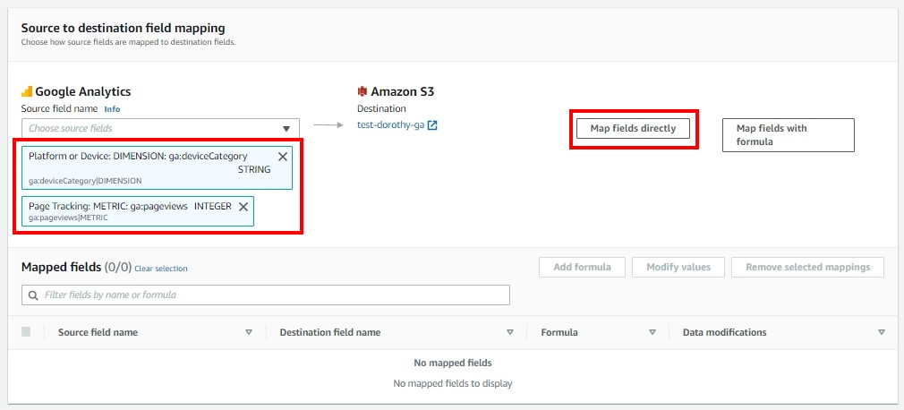Sort by Destination field name column arrow
This screenshot has width=904, height=410.
[510, 332]
